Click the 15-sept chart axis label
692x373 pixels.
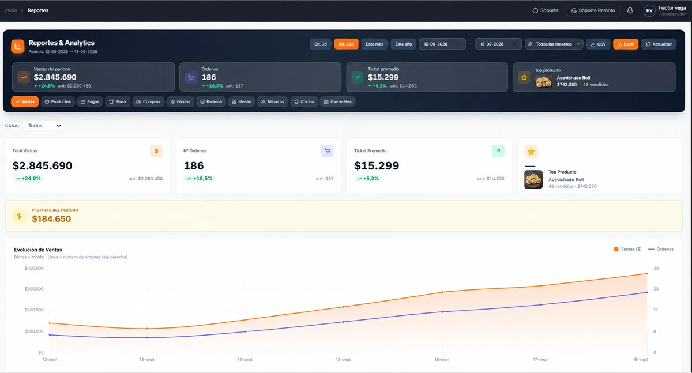(343, 359)
